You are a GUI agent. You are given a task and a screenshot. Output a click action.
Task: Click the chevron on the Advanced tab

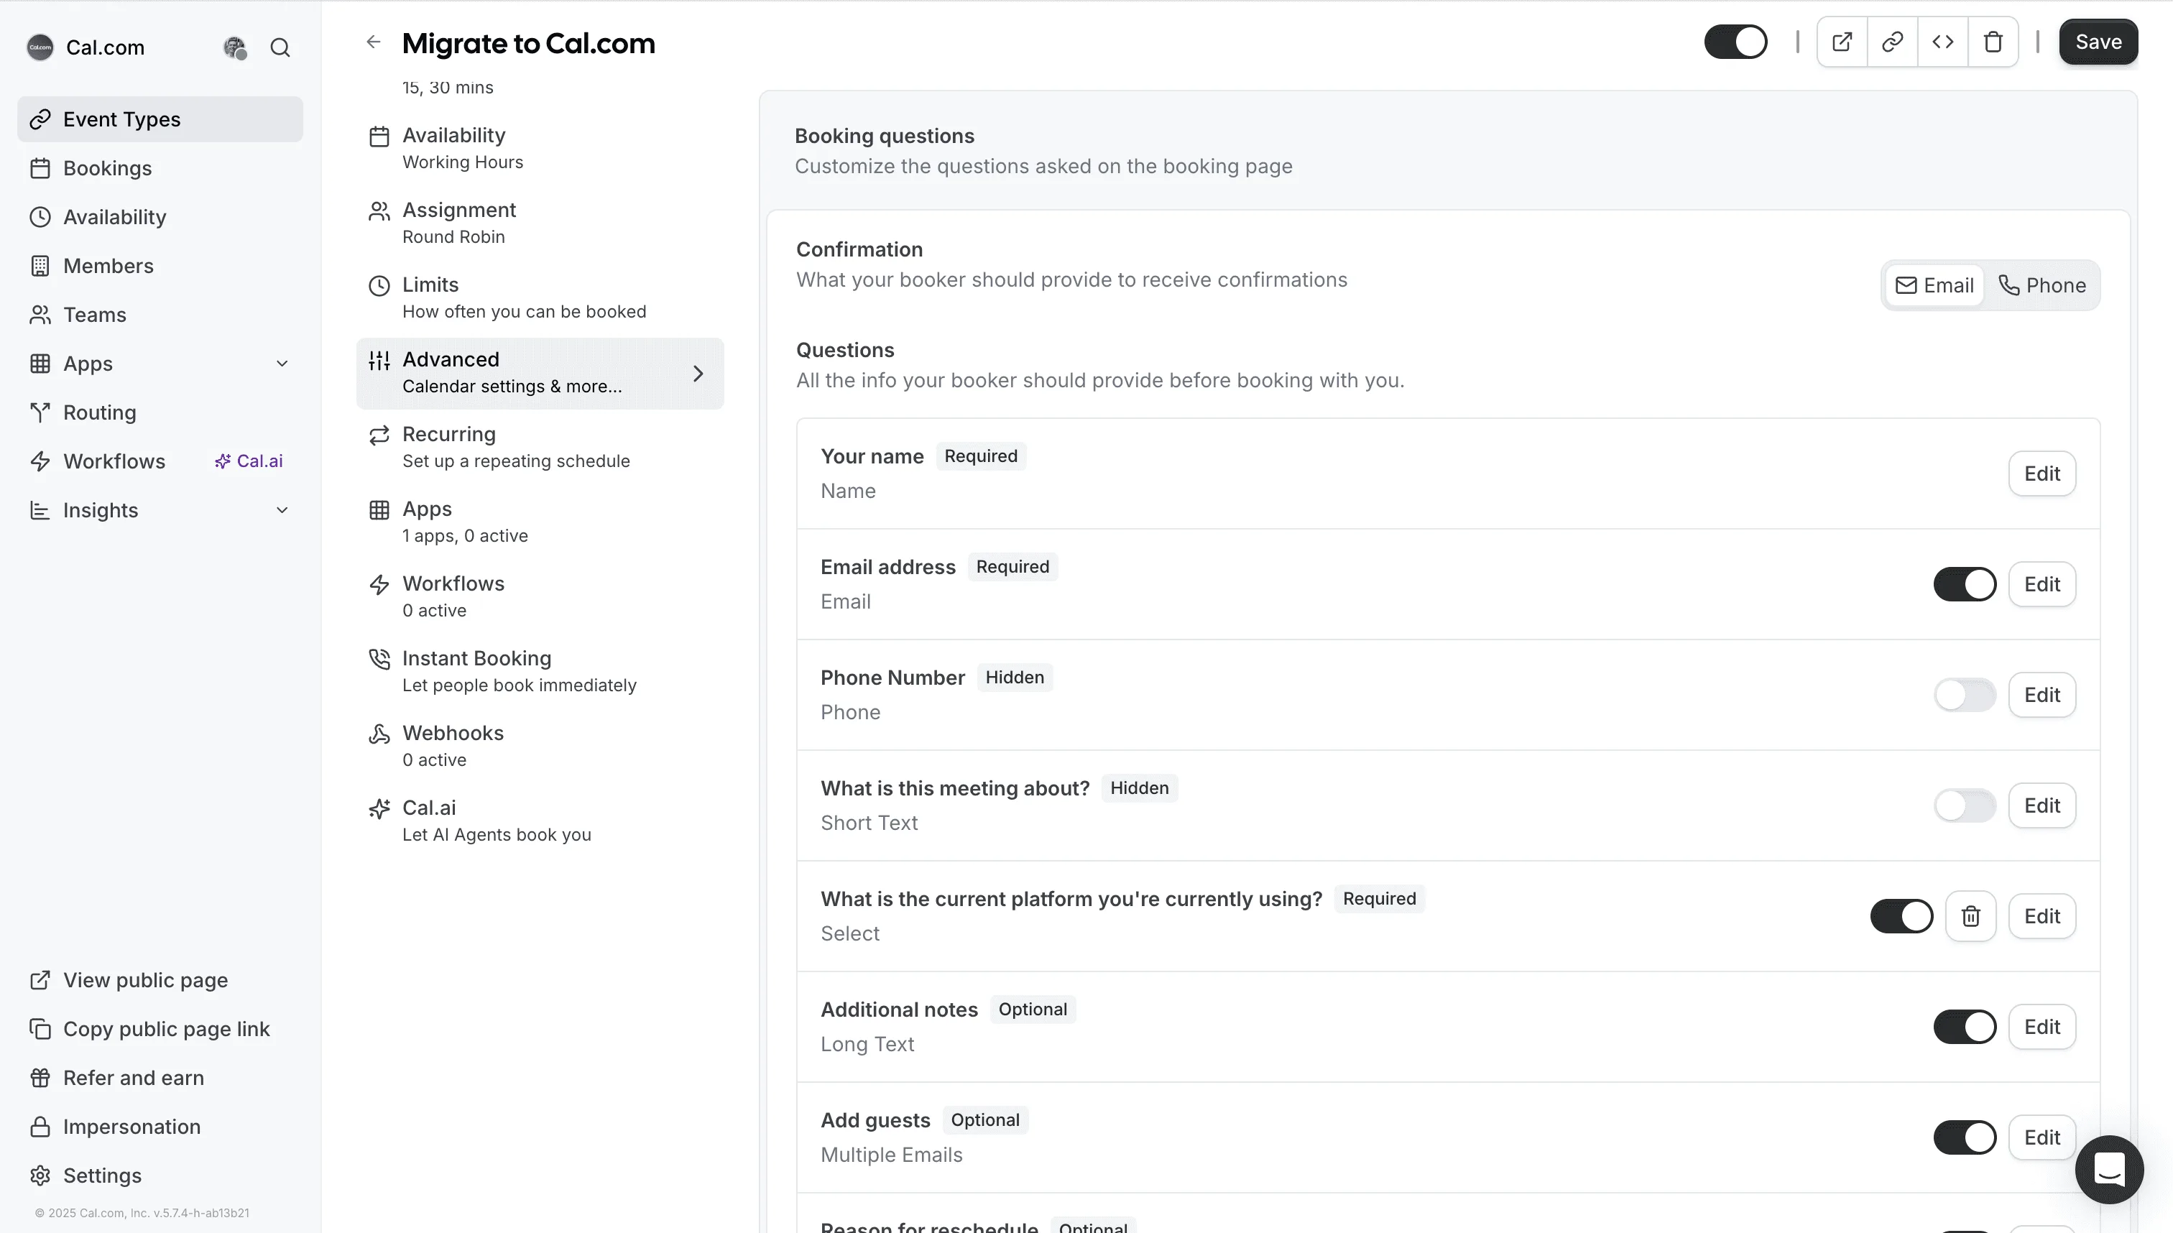click(x=698, y=374)
